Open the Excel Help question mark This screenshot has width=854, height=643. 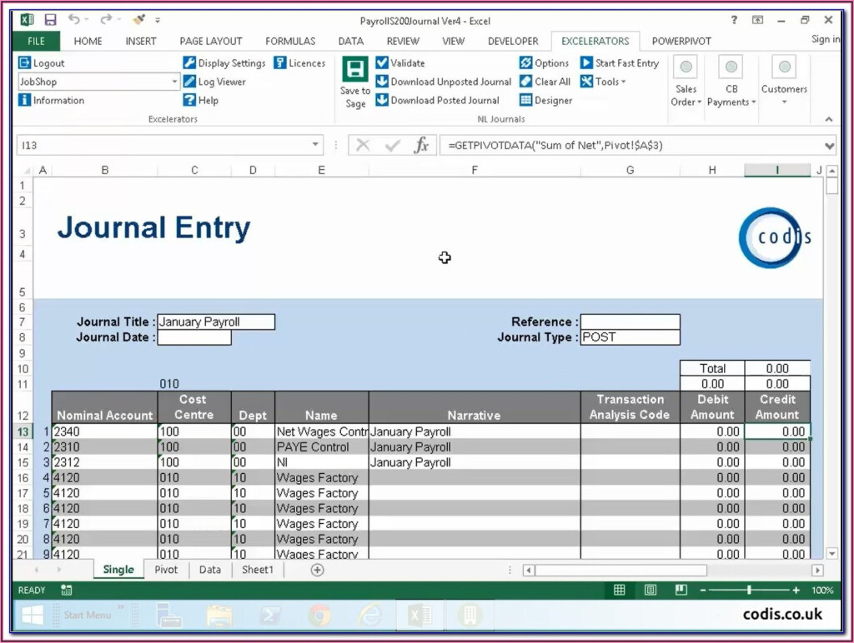point(734,20)
